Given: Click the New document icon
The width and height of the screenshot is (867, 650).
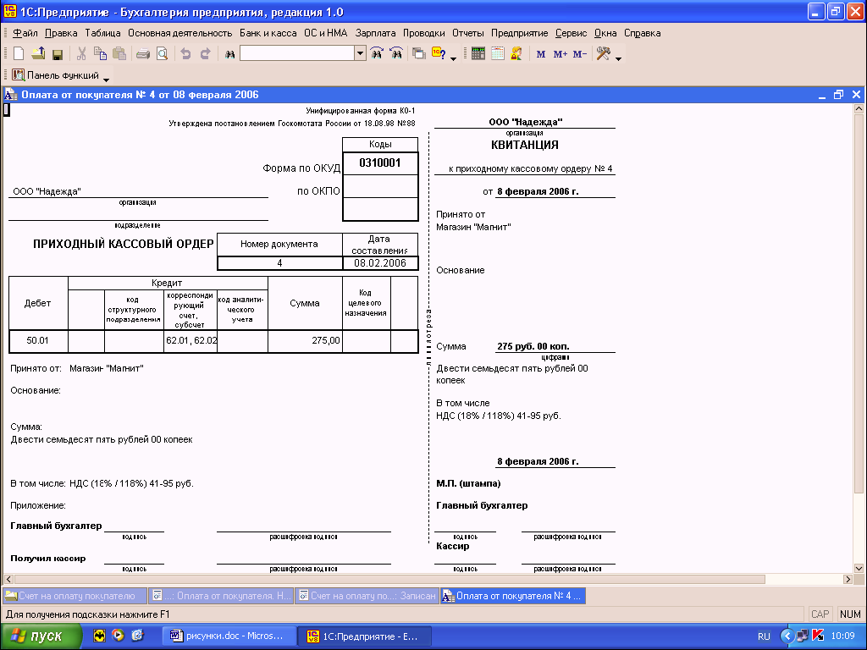Looking at the screenshot, I should 19,53.
